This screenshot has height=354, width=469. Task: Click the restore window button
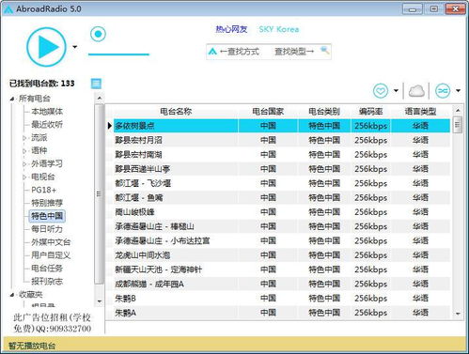pyautogui.click(x=434, y=9)
